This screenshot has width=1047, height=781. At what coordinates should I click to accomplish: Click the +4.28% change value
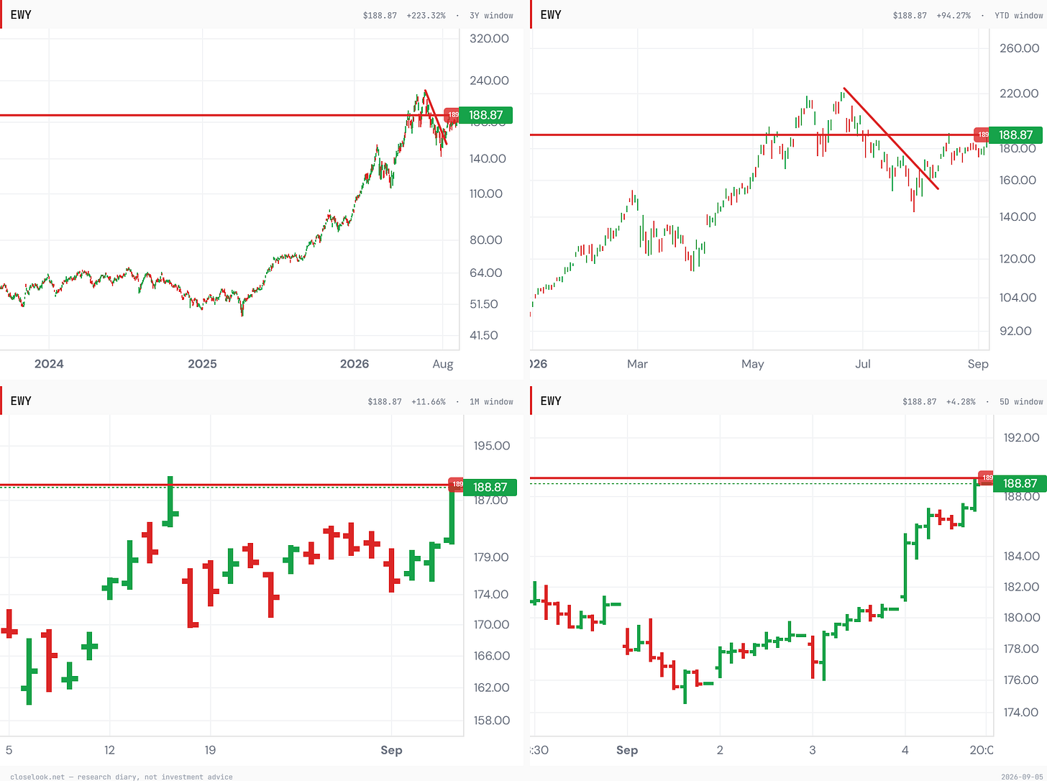point(960,401)
